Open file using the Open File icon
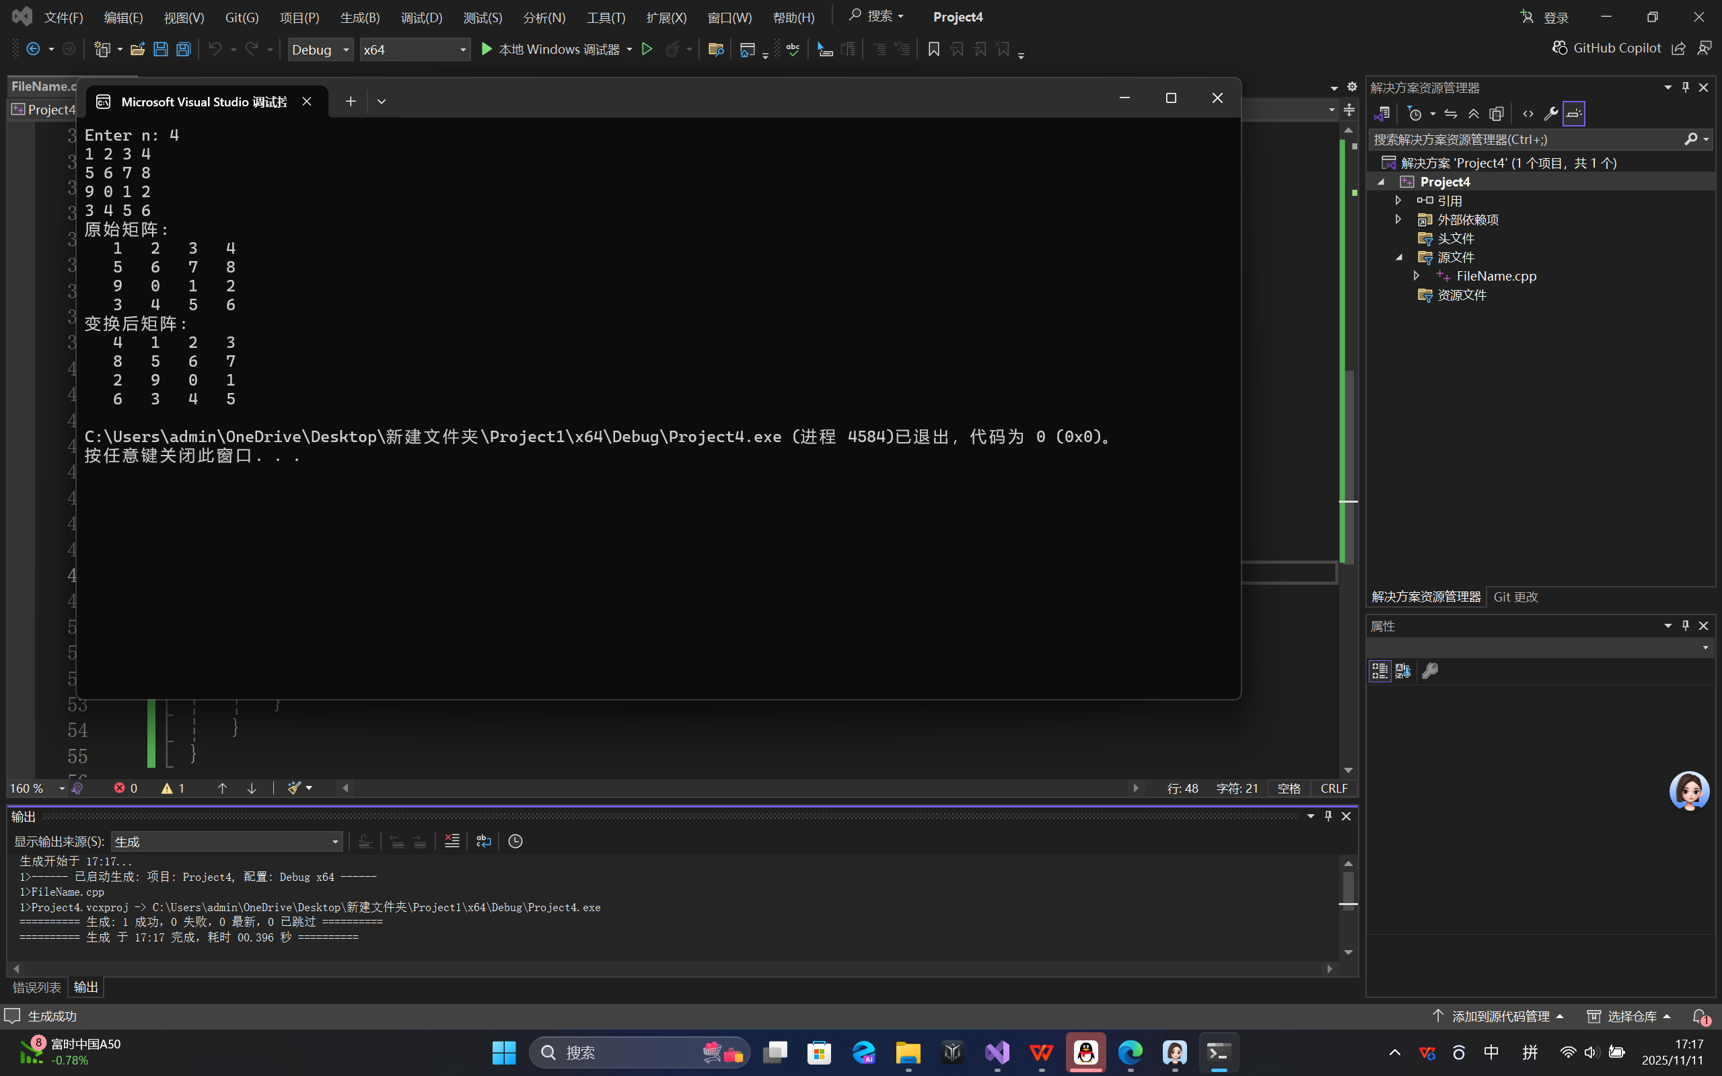The width and height of the screenshot is (1722, 1076). pos(137,49)
